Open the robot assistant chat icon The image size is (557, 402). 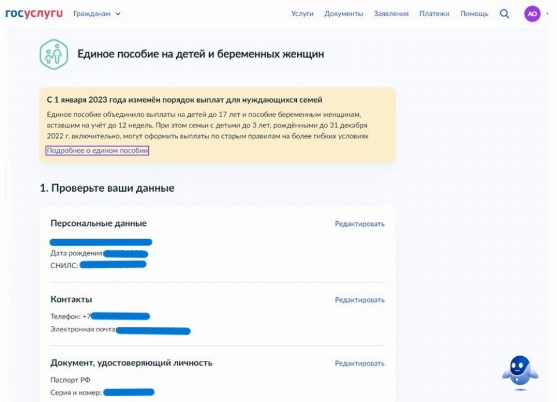pyautogui.click(x=519, y=371)
